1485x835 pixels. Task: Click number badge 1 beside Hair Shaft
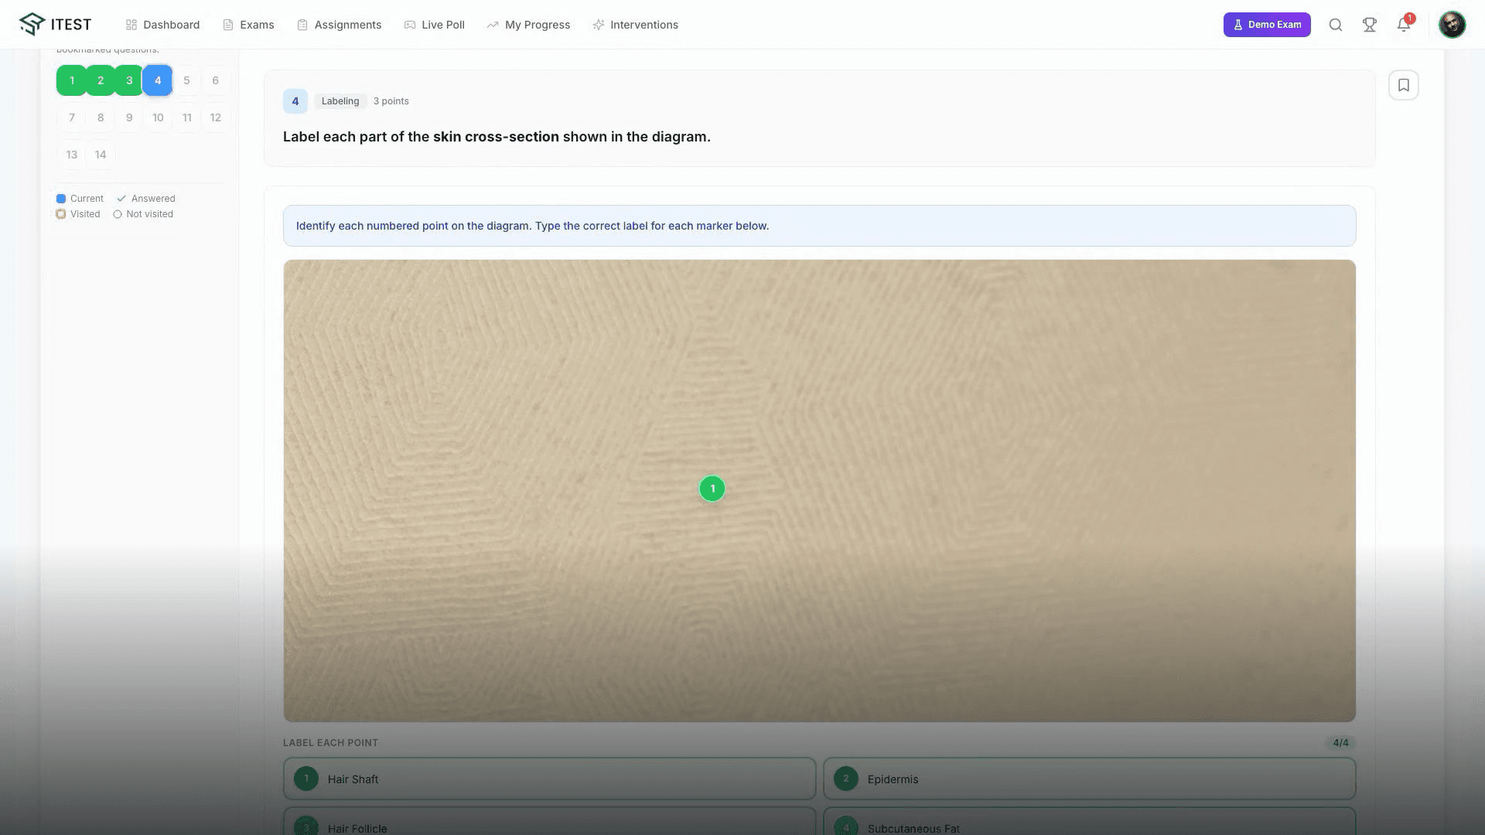pyautogui.click(x=306, y=779)
